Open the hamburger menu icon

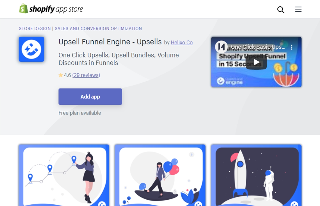(298, 9)
